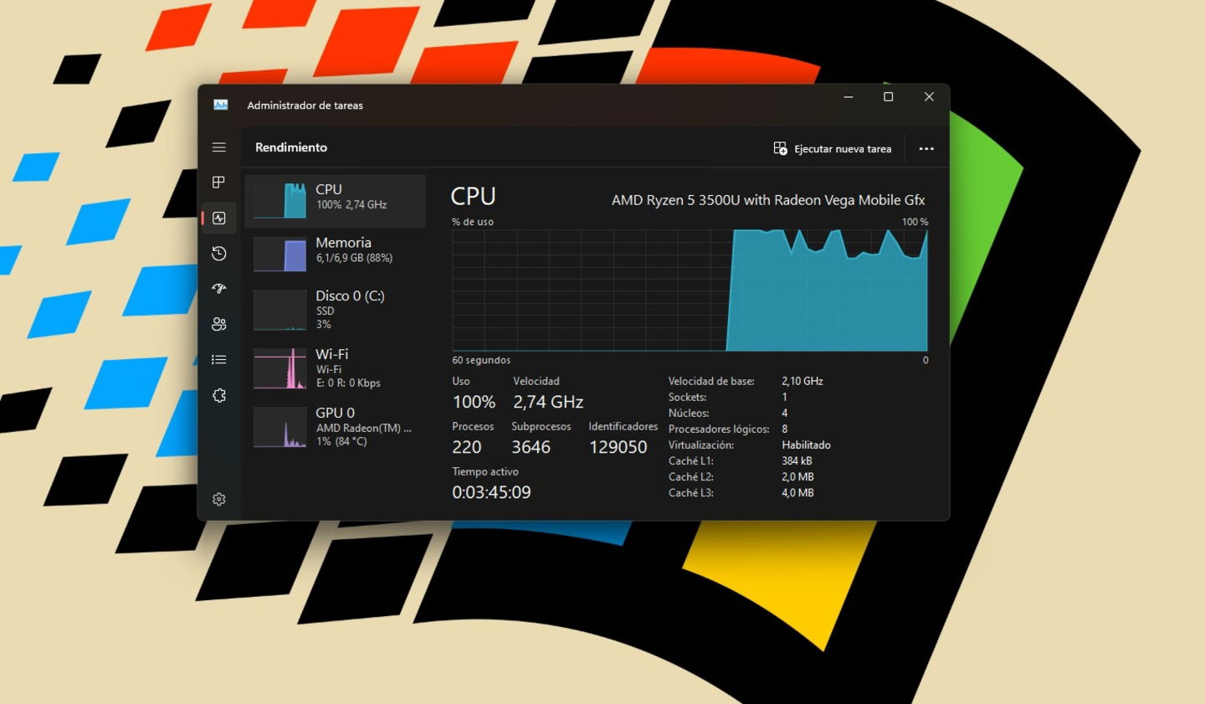Click the Sockets label
Image resolution: width=1205 pixels, height=704 pixels.
coord(688,397)
